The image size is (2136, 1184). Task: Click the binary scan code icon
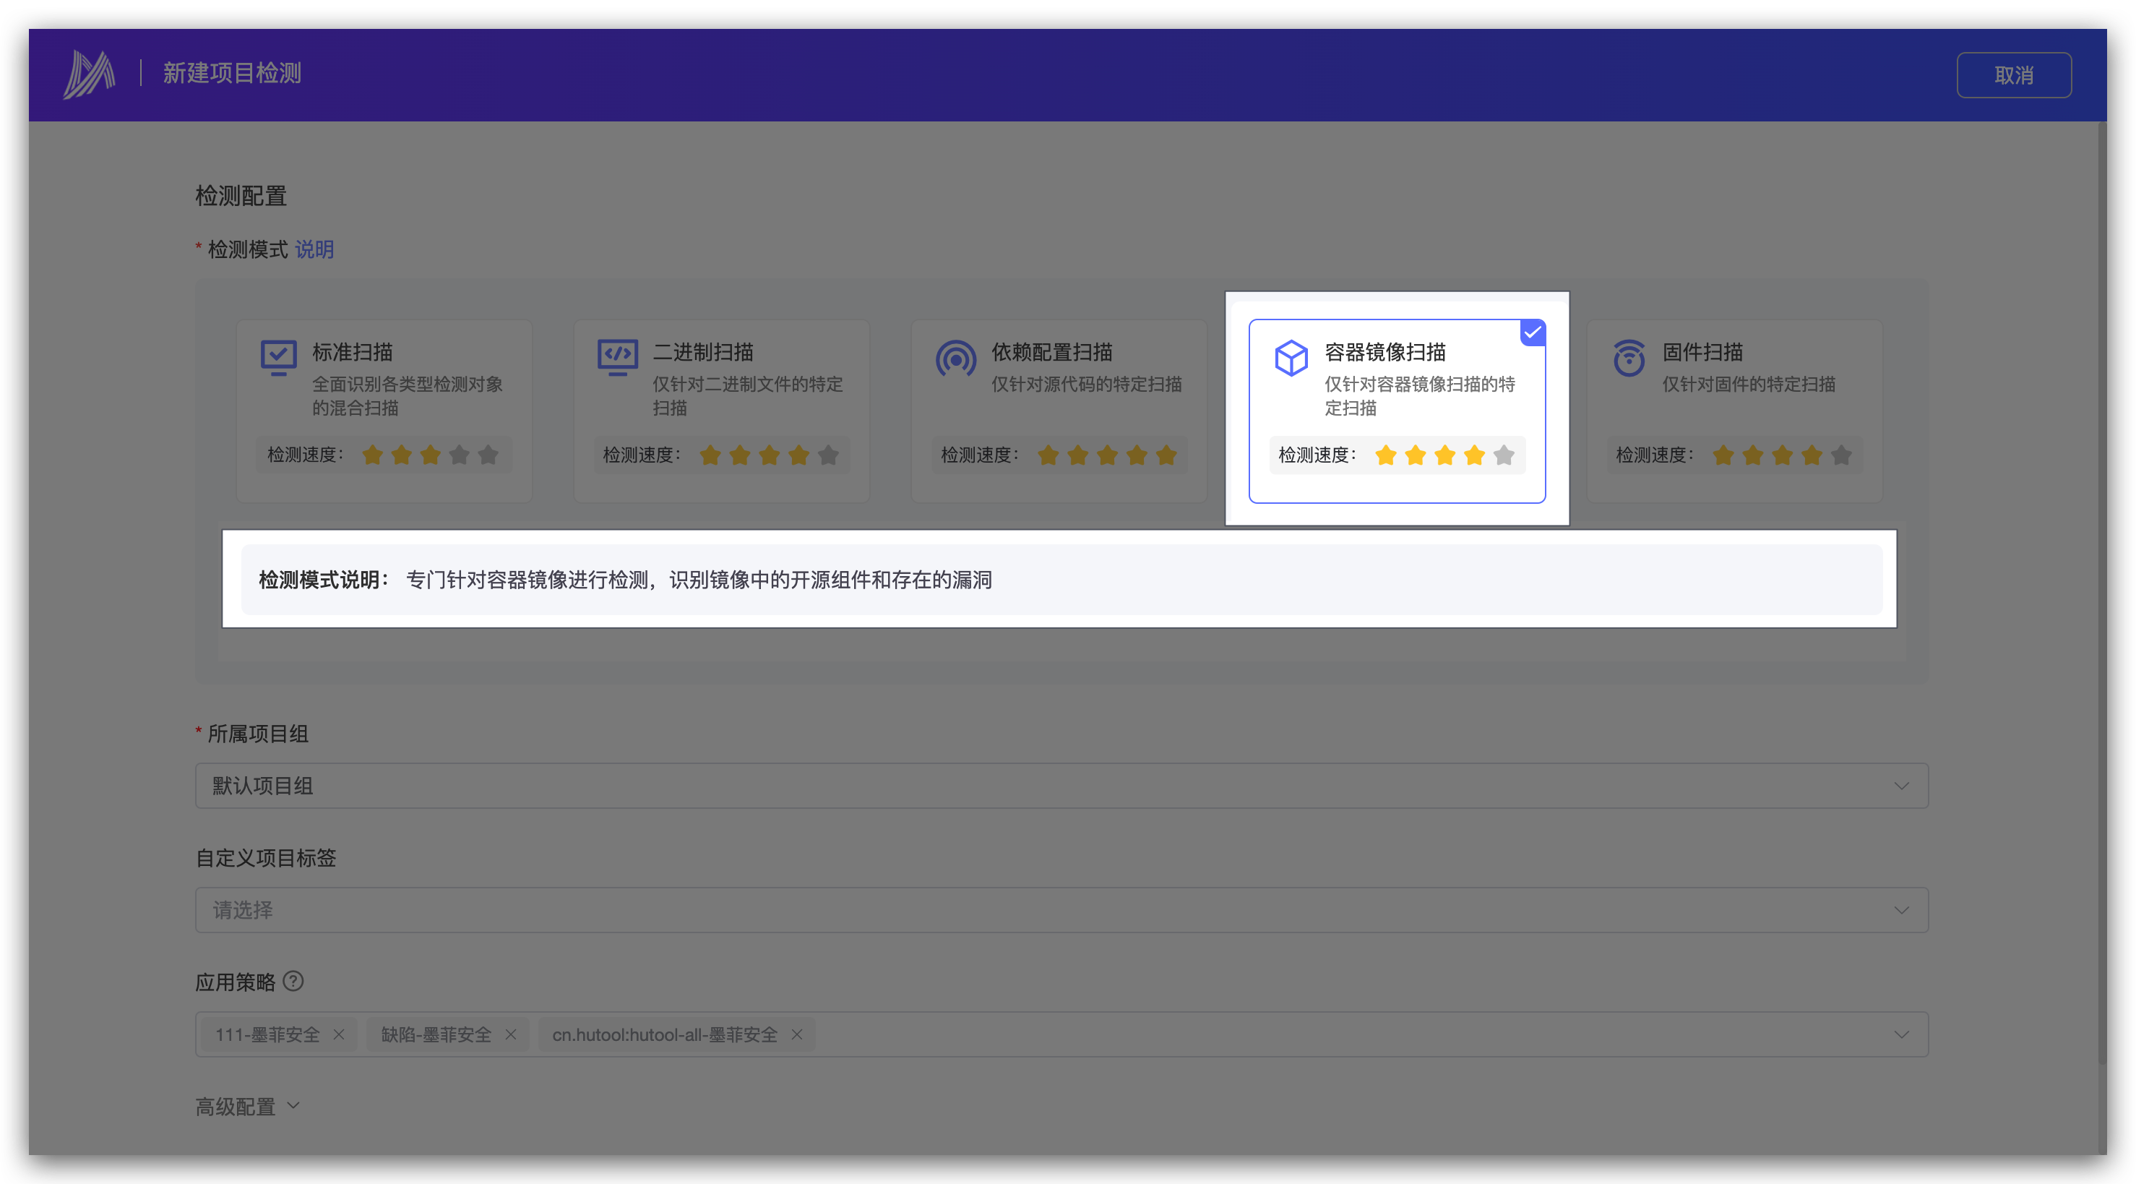click(618, 358)
